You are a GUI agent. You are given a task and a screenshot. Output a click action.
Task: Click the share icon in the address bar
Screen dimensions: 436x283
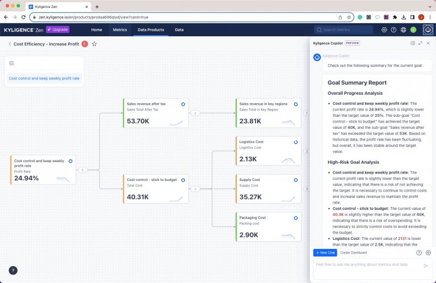coord(341,17)
